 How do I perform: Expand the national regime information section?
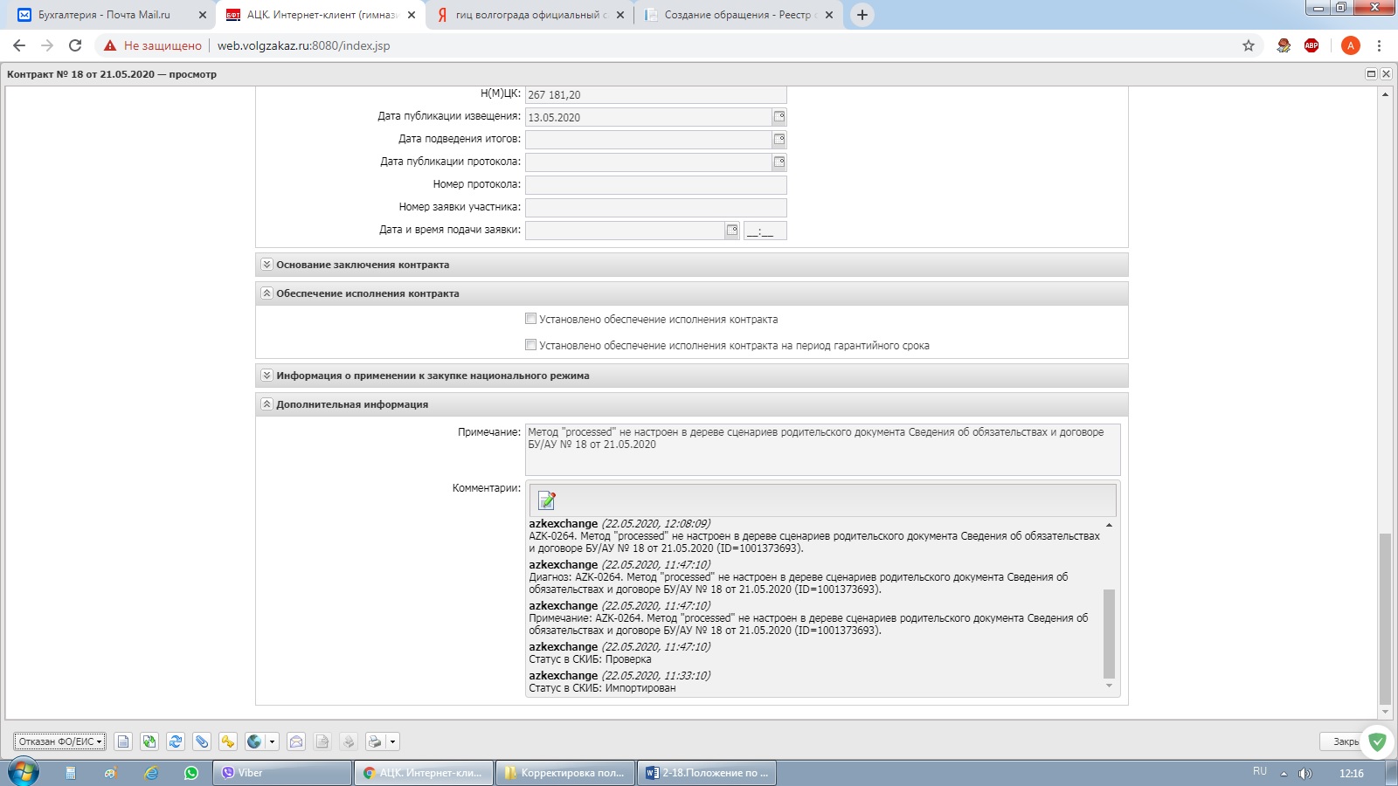(267, 376)
